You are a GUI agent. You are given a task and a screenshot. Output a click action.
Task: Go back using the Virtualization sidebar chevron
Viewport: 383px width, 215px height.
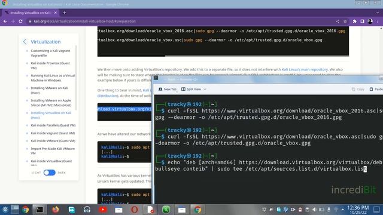tap(25, 42)
